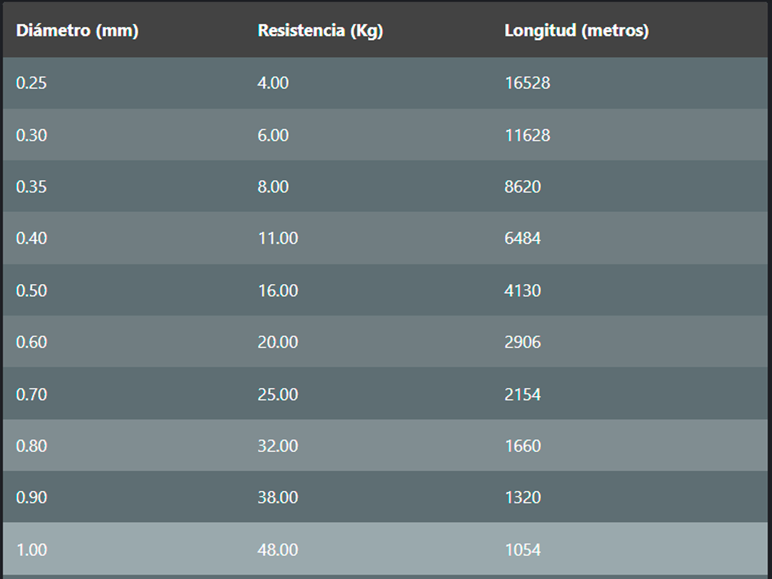This screenshot has height=579, width=772.
Task: Select the 0.50 diameter cell
Action: (x=31, y=291)
